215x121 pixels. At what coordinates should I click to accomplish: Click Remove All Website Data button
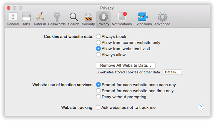126,65
